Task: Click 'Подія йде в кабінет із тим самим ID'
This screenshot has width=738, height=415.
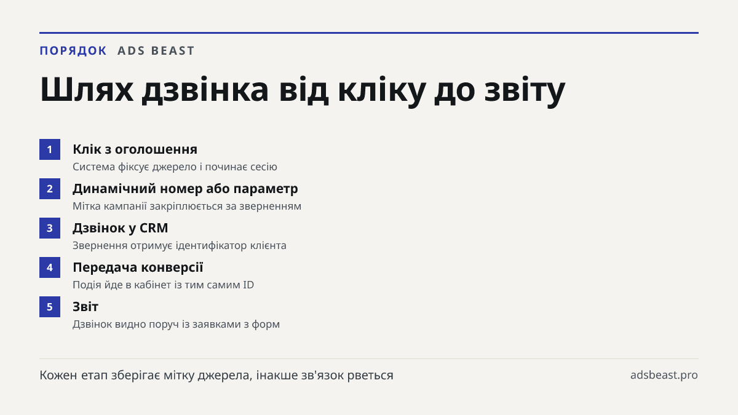Action: point(163,285)
